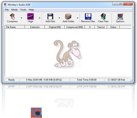Image resolution: width=137 pixels, height=118 pixels.
Task: Open Options via the computer icon
Action: coord(120,16)
